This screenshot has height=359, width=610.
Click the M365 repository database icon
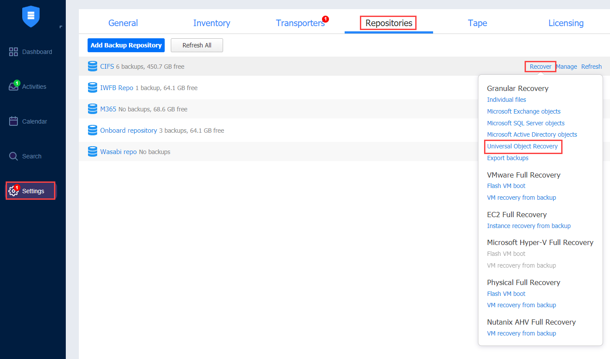[x=92, y=109]
